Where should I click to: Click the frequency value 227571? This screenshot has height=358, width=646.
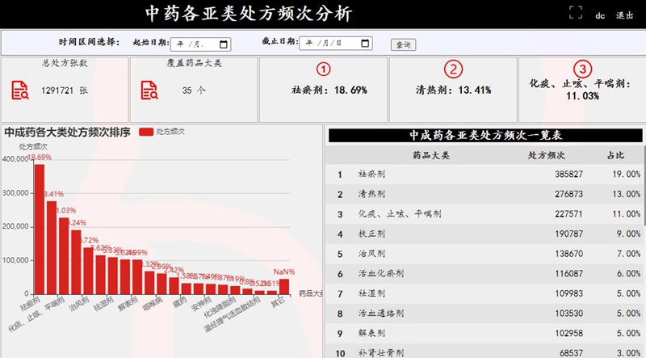568,214
